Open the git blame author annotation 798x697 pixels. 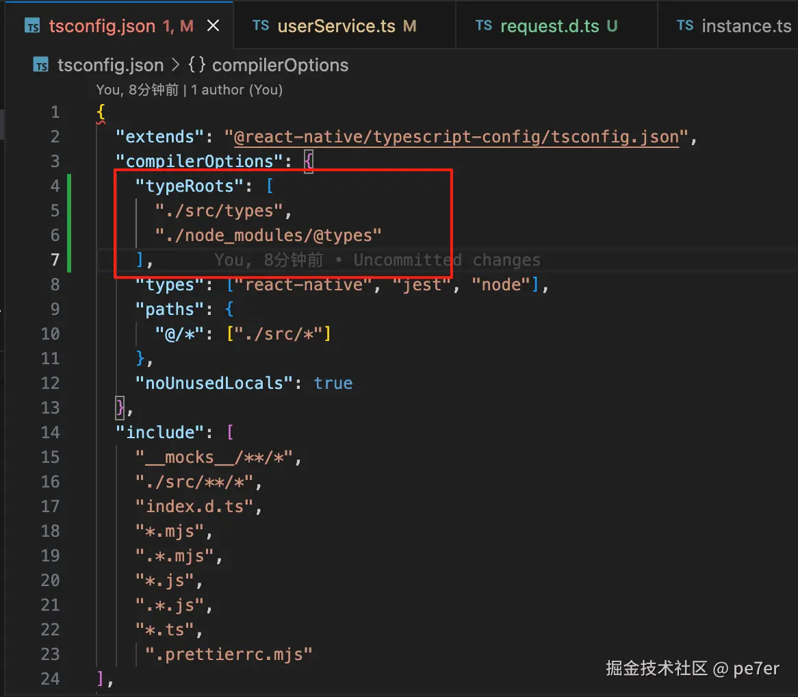click(x=190, y=90)
